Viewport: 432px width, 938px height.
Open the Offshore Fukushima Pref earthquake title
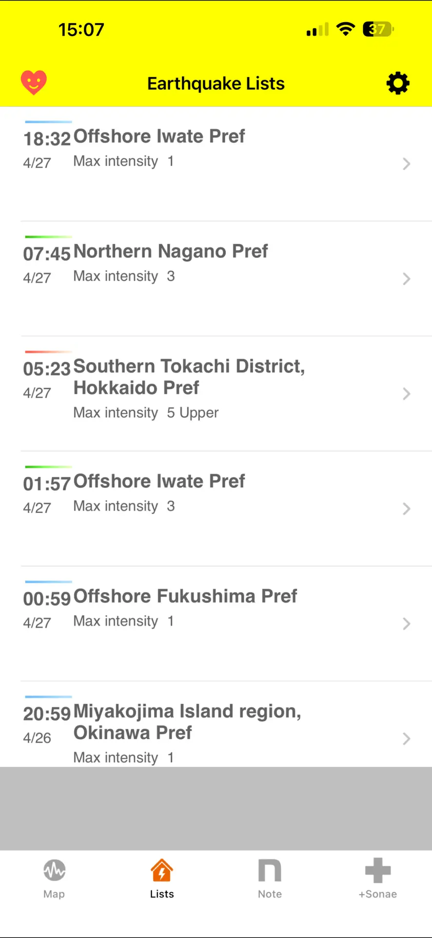point(185,596)
